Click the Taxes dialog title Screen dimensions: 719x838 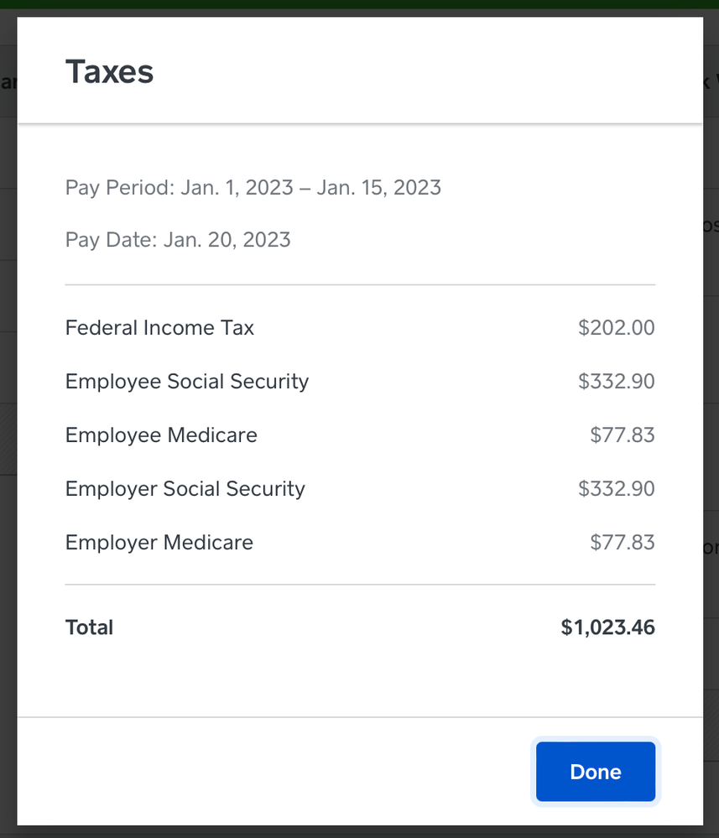(109, 72)
